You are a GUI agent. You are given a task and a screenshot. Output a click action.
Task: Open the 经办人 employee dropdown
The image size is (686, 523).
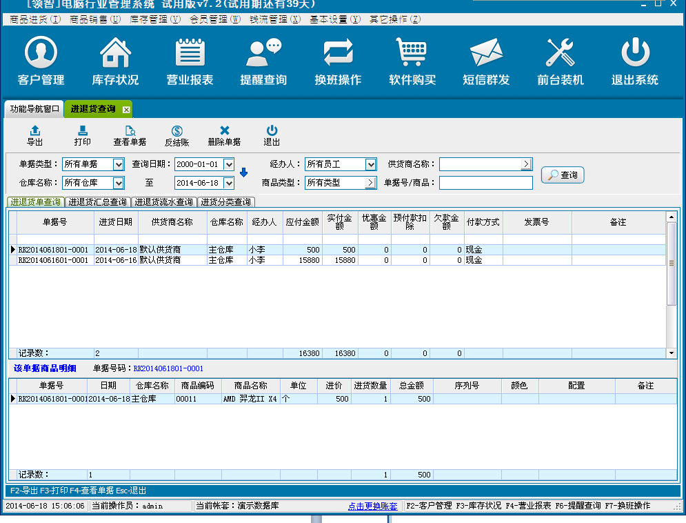coord(371,164)
